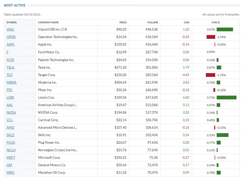Open the Ford ticker F link
The image size is (243, 179).
[8, 52]
